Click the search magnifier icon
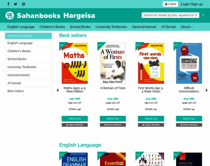Image resolution: width=210 pixels, height=166 pixels. click(x=203, y=15)
